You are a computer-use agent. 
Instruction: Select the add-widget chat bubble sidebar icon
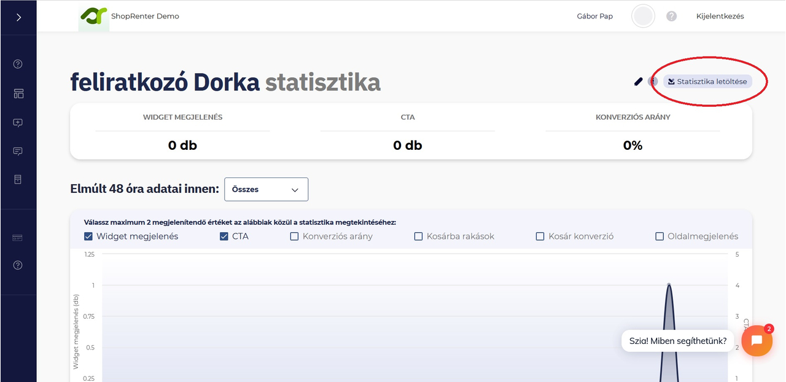[x=18, y=122]
